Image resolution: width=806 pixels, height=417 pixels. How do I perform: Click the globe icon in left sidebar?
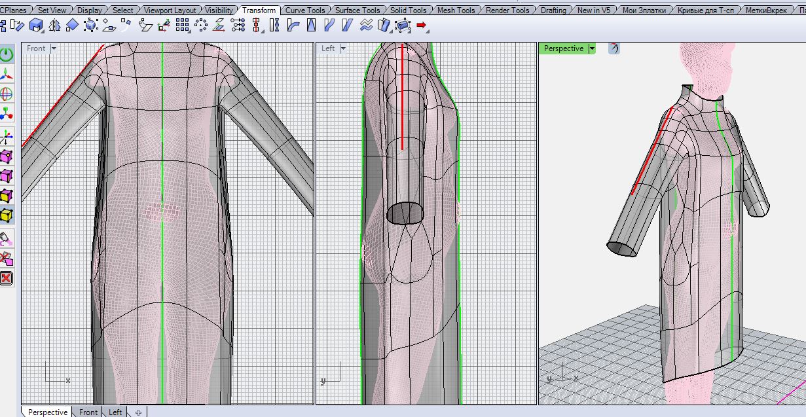point(7,94)
